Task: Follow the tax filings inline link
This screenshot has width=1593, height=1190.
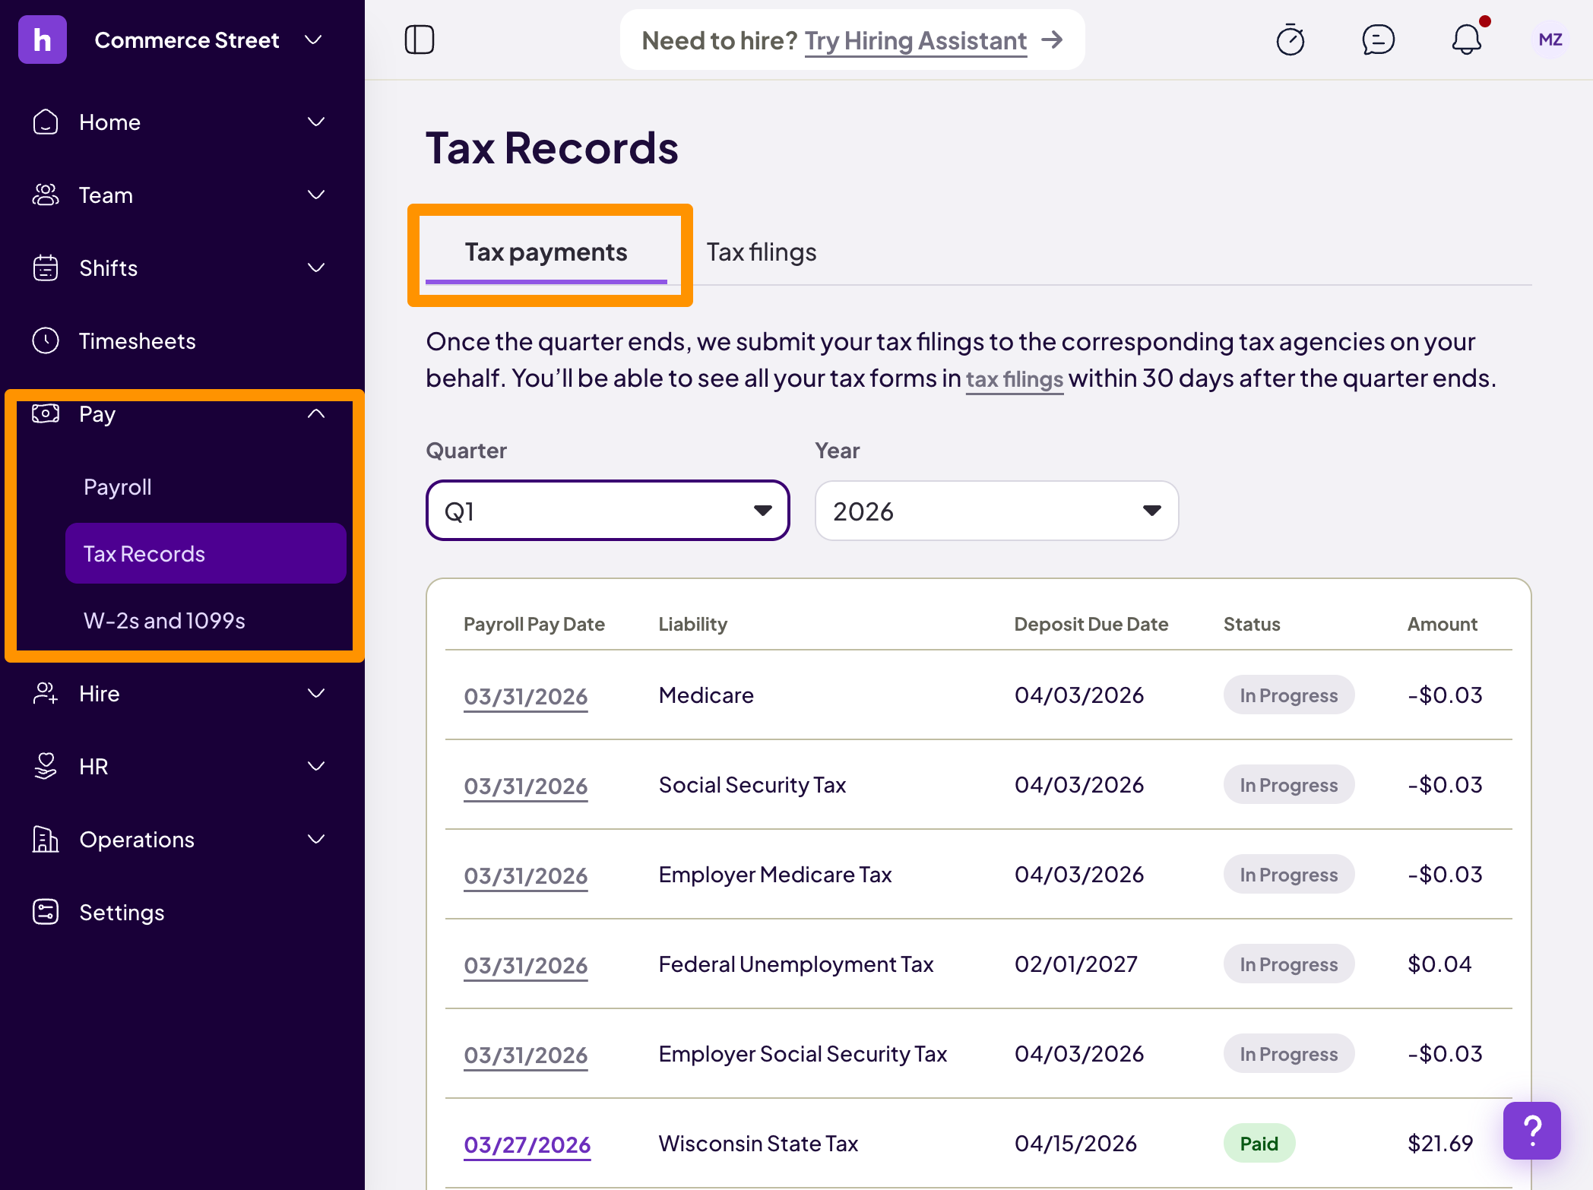Action: coord(1015,378)
